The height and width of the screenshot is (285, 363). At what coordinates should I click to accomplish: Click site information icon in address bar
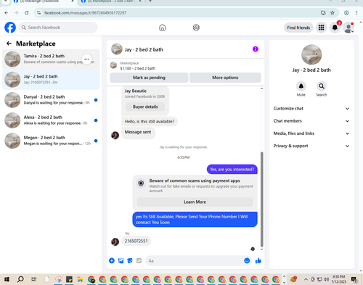tap(38, 13)
